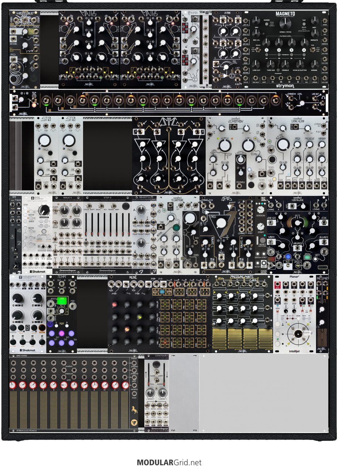Screen dimensions: 339x469
Task: Turn on Magneto playback head 4 button
Action: pos(304,50)
